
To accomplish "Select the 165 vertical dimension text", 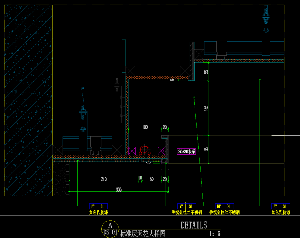I will [206, 108].
